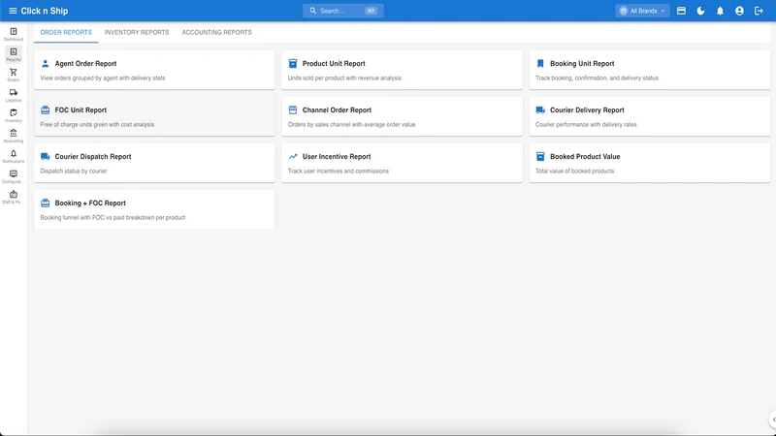Expand the All Brands dropdown

pos(642,11)
